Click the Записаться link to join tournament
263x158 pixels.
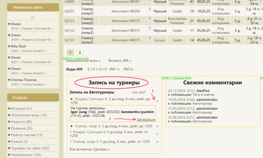(x=146, y=119)
